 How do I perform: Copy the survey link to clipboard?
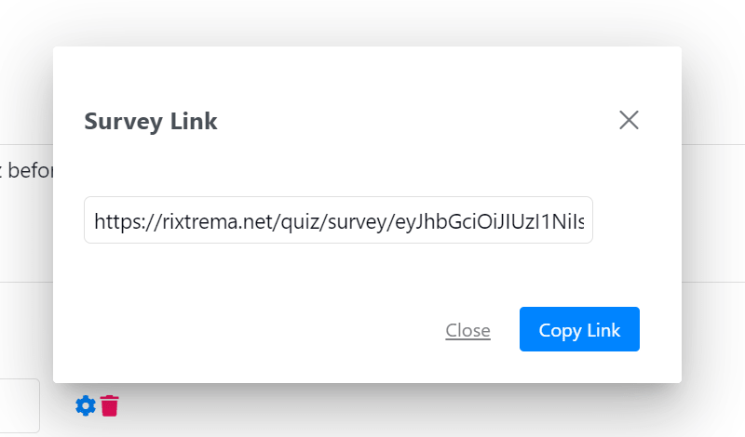(x=579, y=329)
